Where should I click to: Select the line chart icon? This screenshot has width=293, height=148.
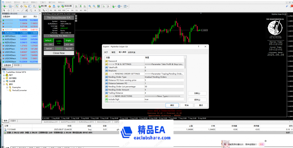pyautogui.click(x=85, y=6)
